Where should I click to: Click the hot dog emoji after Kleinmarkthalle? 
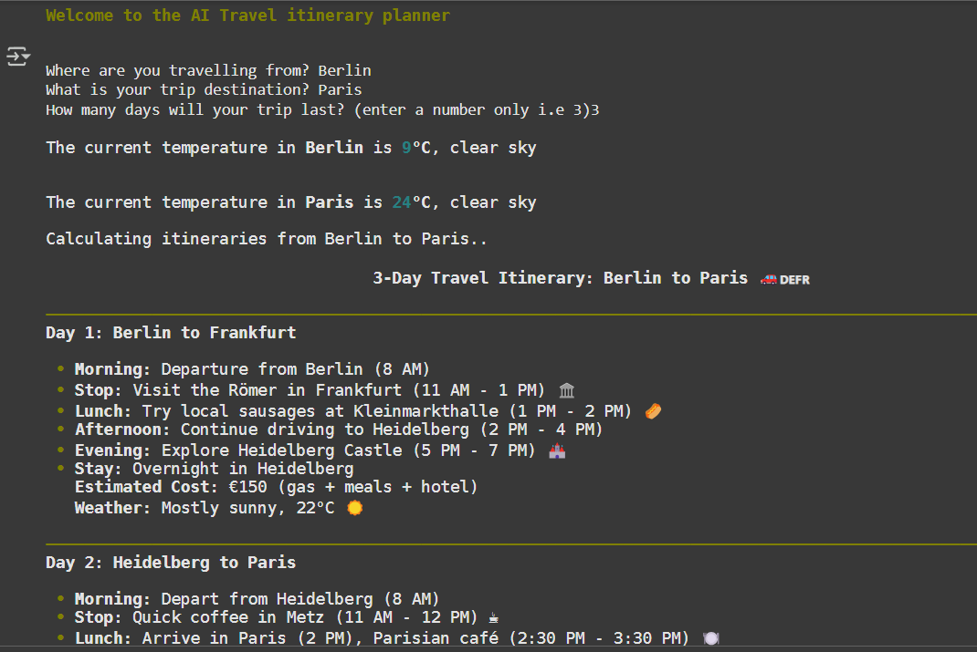[x=653, y=411]
